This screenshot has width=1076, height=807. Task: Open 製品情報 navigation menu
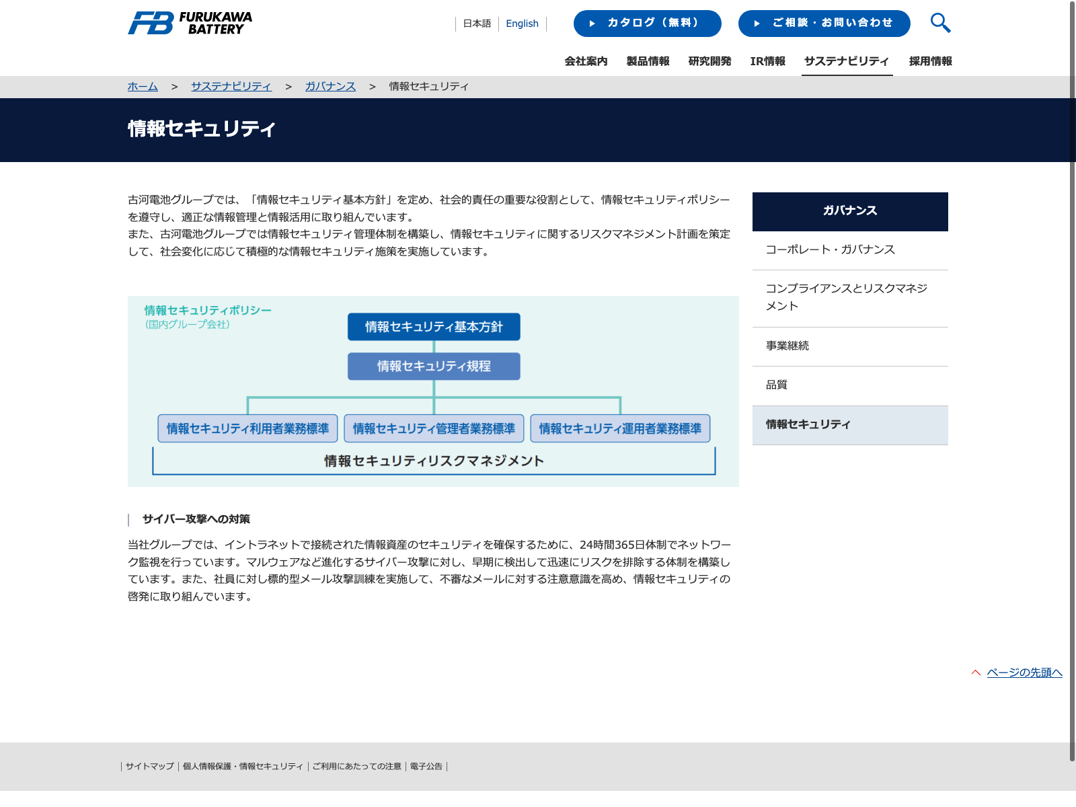point(648,61)
